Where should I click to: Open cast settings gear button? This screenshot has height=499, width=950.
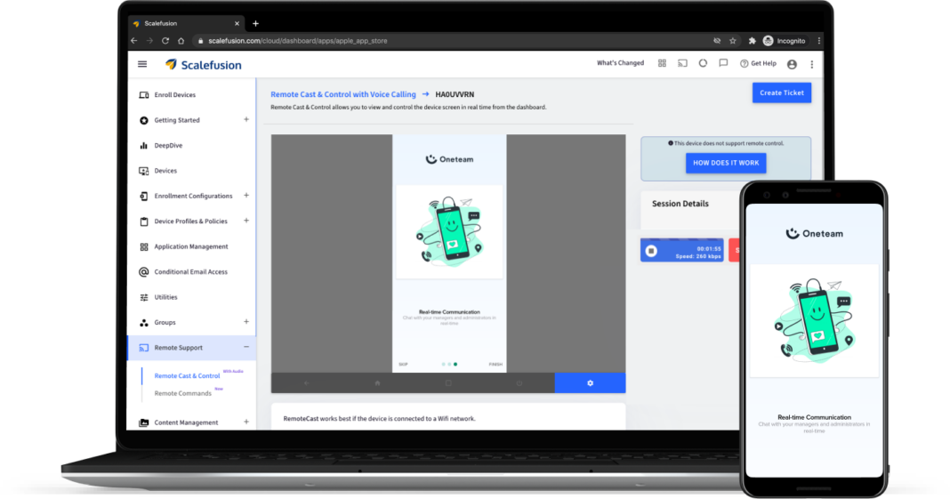click(590, 383)
